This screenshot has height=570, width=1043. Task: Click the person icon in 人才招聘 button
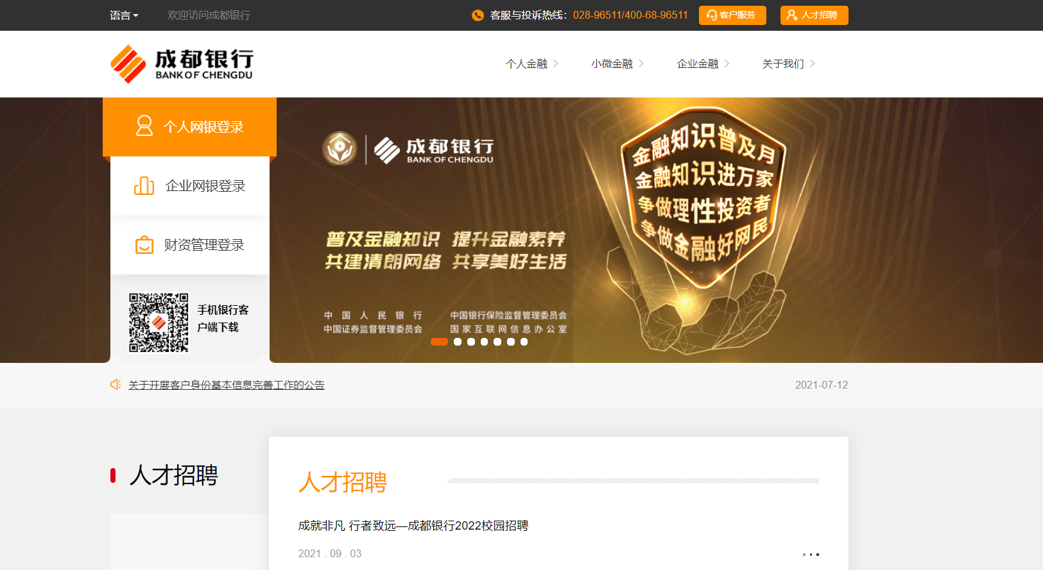[x=793, y=15]
